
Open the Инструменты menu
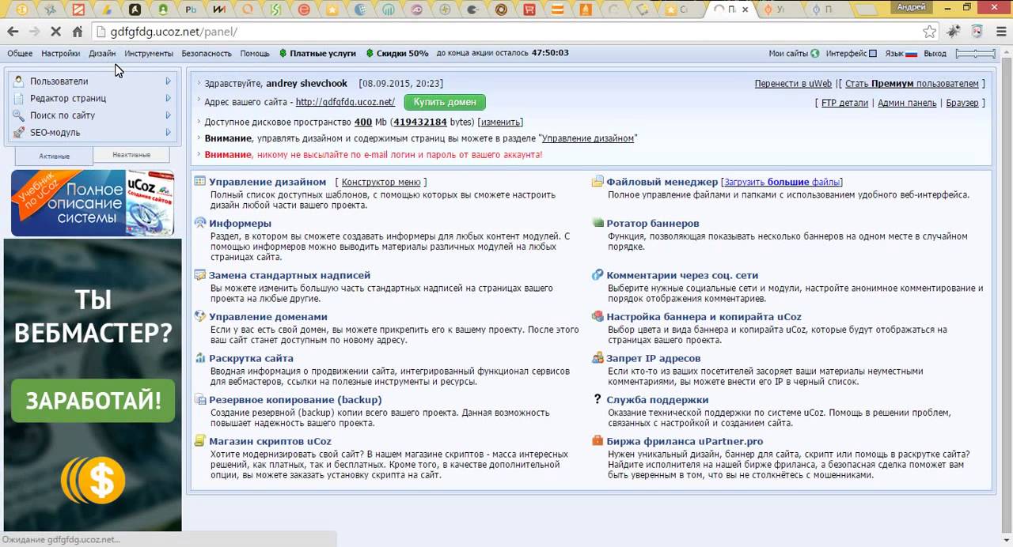tap(149, 54)
